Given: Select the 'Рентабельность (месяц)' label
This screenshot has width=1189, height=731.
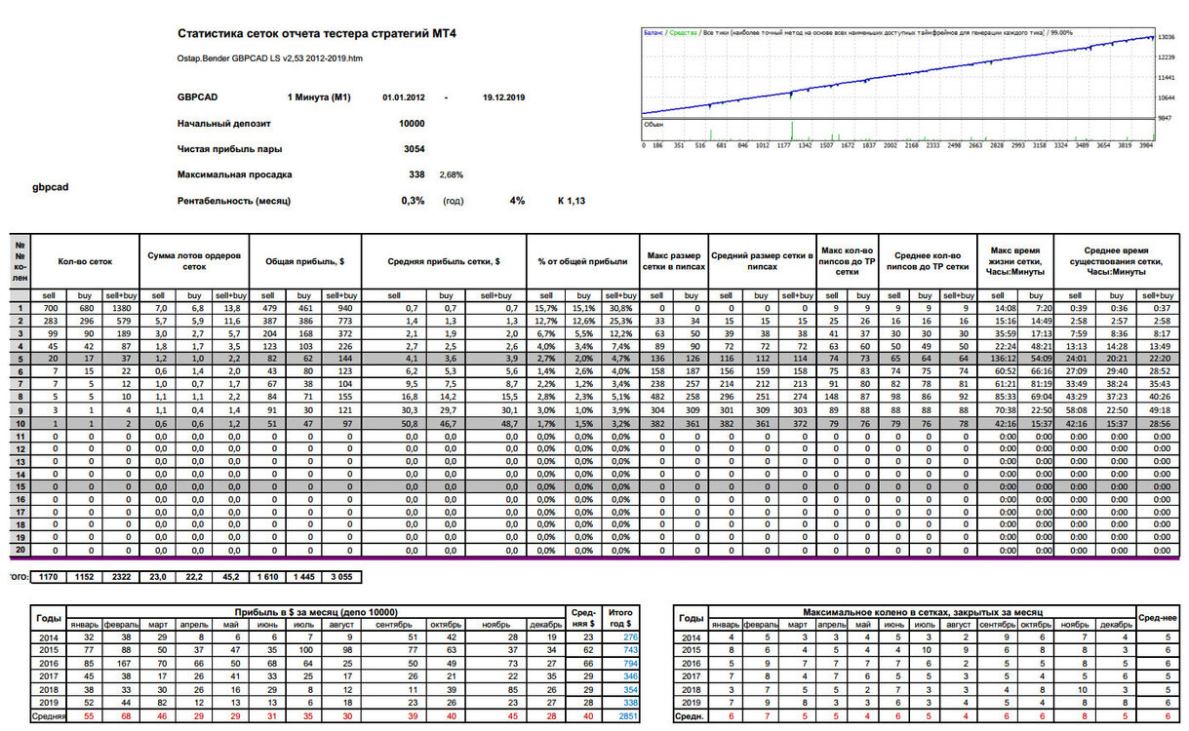Looking at the screenshot, I should [x=234, y=201].
